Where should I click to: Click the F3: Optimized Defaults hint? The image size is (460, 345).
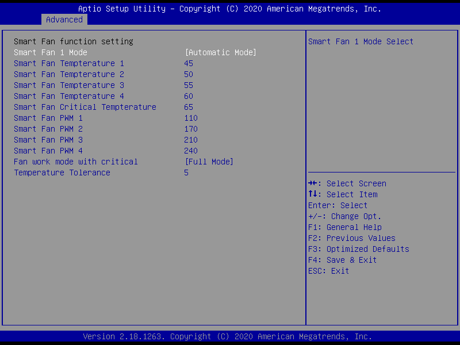[359, 249]
